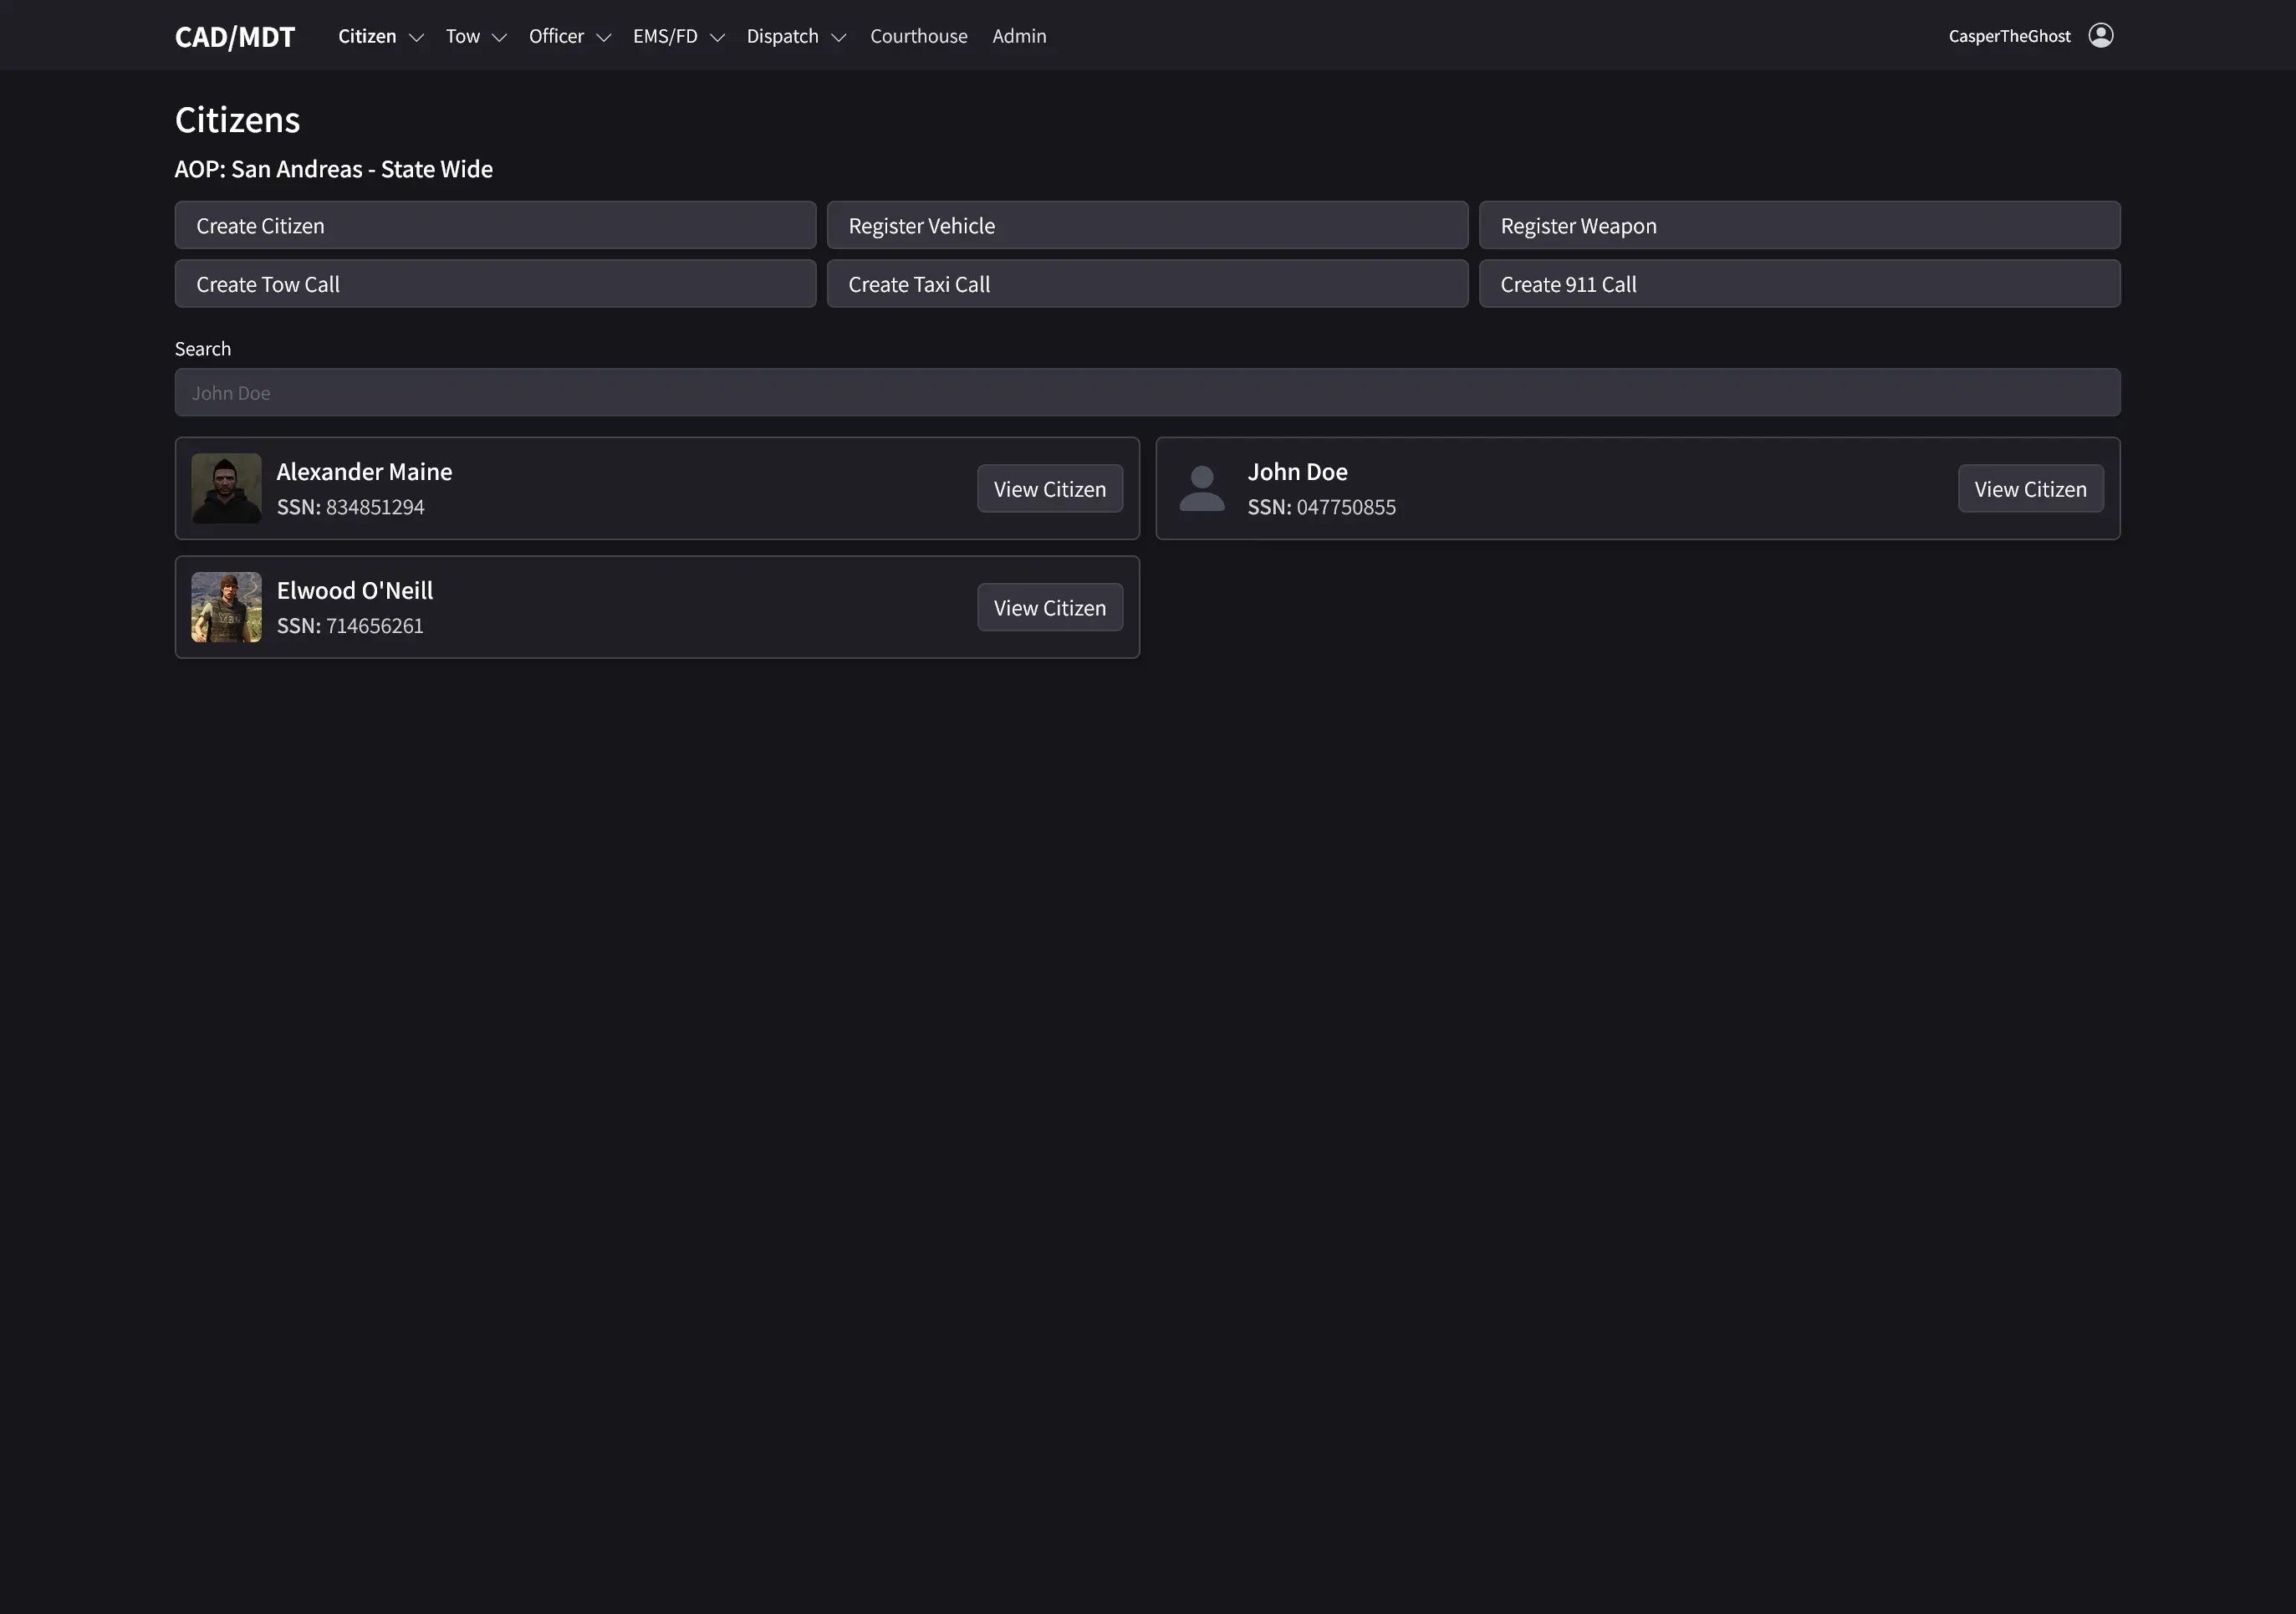Click the Register Weapon button
This screenshot has width=2296, height=1614.
tap(1799, 226)
